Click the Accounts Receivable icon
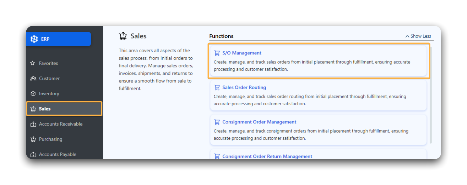 coord(33,124)
